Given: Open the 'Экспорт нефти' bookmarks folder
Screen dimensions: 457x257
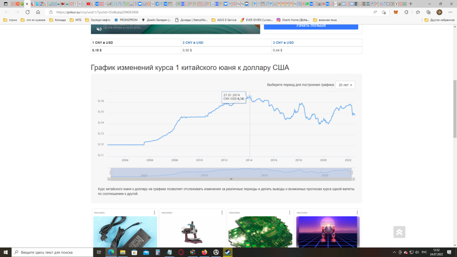Looking at the screenshot, I should 98,20.
